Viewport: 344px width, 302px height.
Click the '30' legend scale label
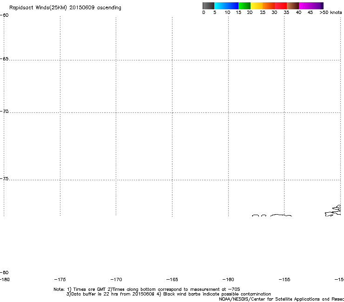pyautogui.click(x=274, y=13)
